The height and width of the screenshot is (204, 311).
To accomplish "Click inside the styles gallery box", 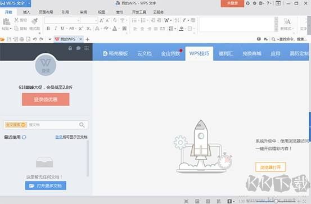I will coord(237,24).
